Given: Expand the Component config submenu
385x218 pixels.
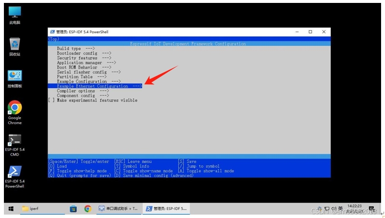Looking at the screenshot, I should click(83, 96).
